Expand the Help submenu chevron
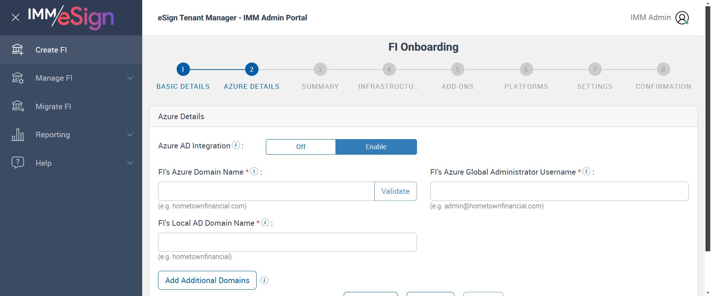Image resolution: width=711 pixels, height=296 pixels. click(130, 163)
